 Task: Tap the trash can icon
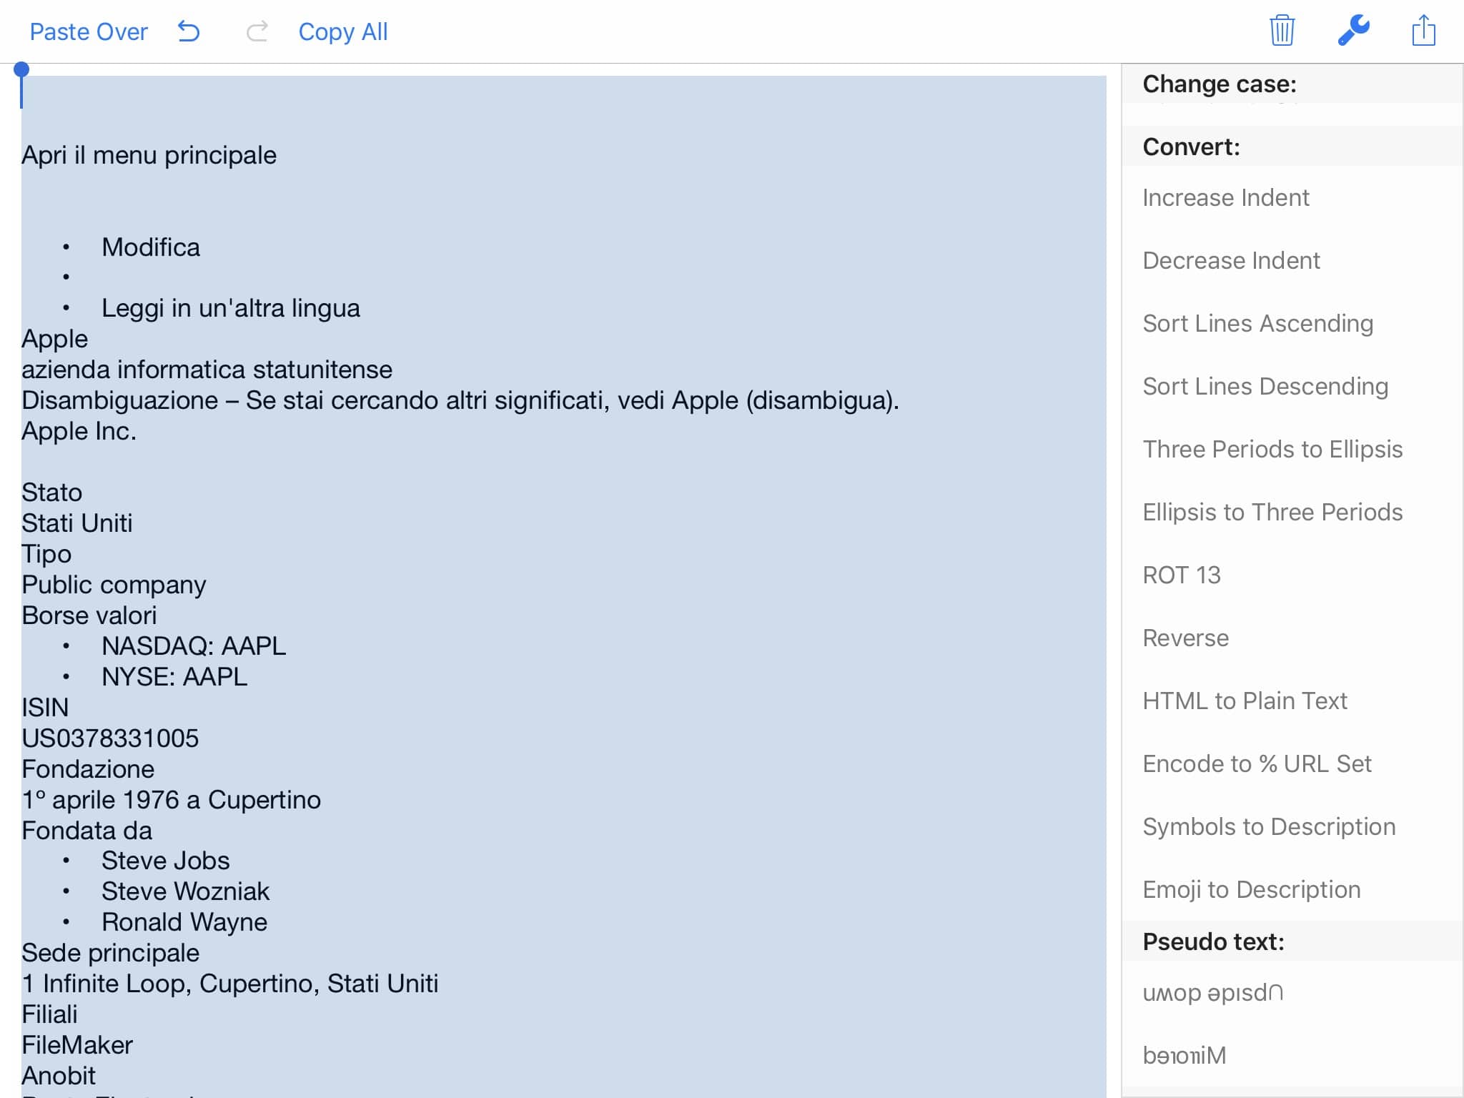pyautogui.click(x=1282, y=31)
